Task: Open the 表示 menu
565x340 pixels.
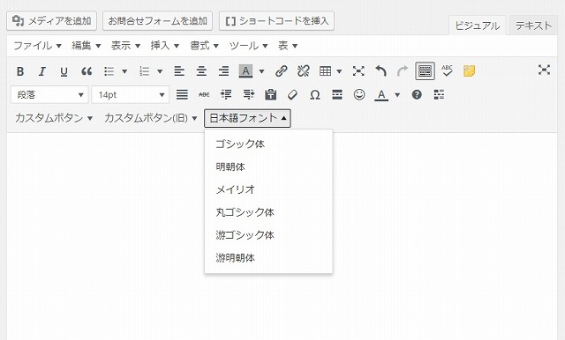Action: point(125,46)
